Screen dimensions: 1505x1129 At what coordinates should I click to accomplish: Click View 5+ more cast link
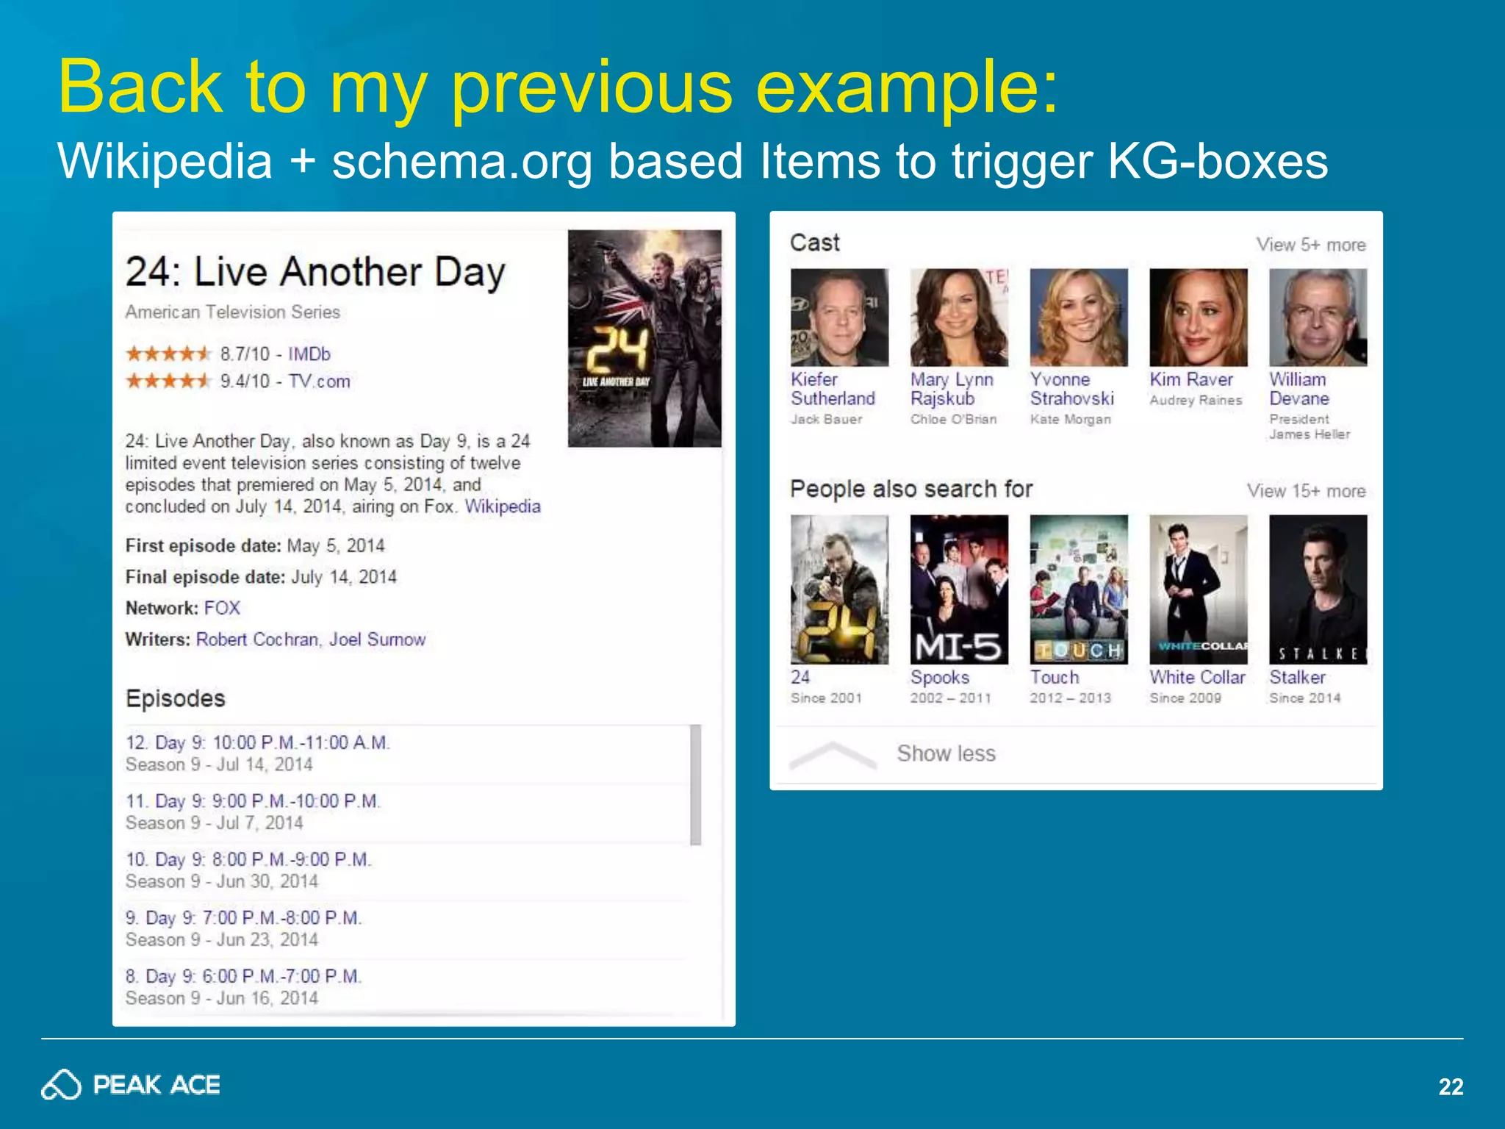(1311, 245)
